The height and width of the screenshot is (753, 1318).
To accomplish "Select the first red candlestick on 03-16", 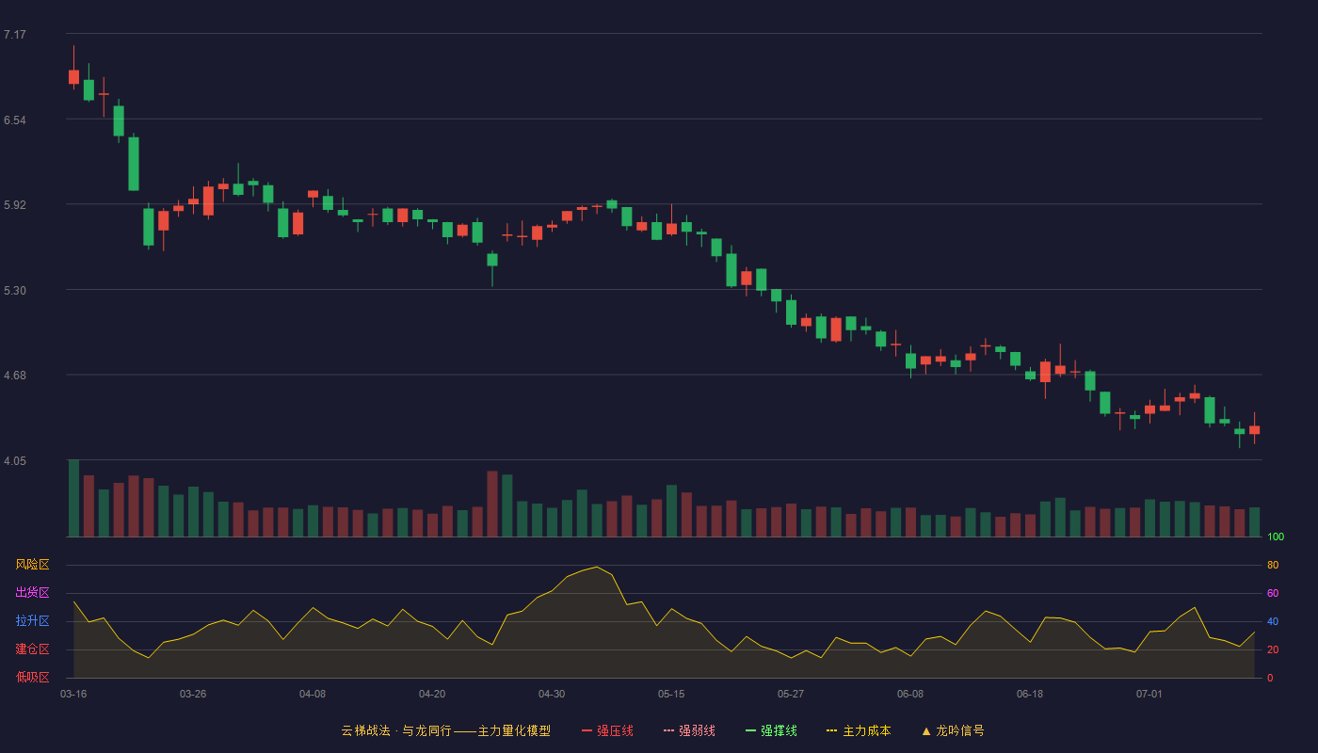I will pos(73,77).
